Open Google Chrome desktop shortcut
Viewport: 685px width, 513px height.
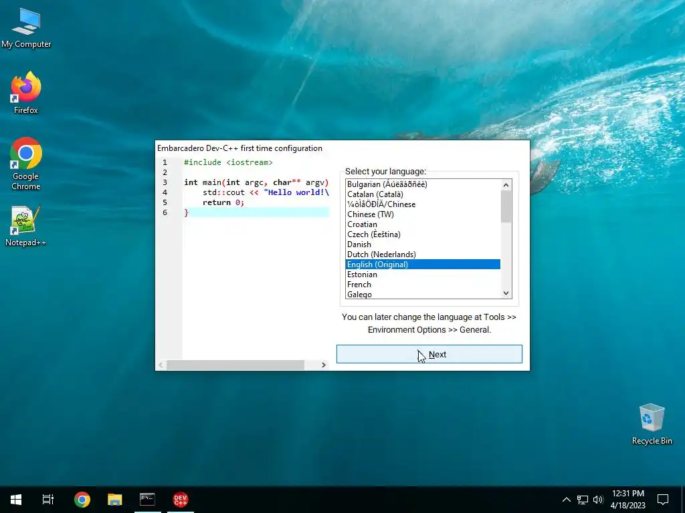tap(26, 164)
